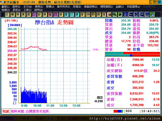This screenshot has height=121, width=162.
Task: Click the 走勢圖 red chart title
Action: point(65,22)
